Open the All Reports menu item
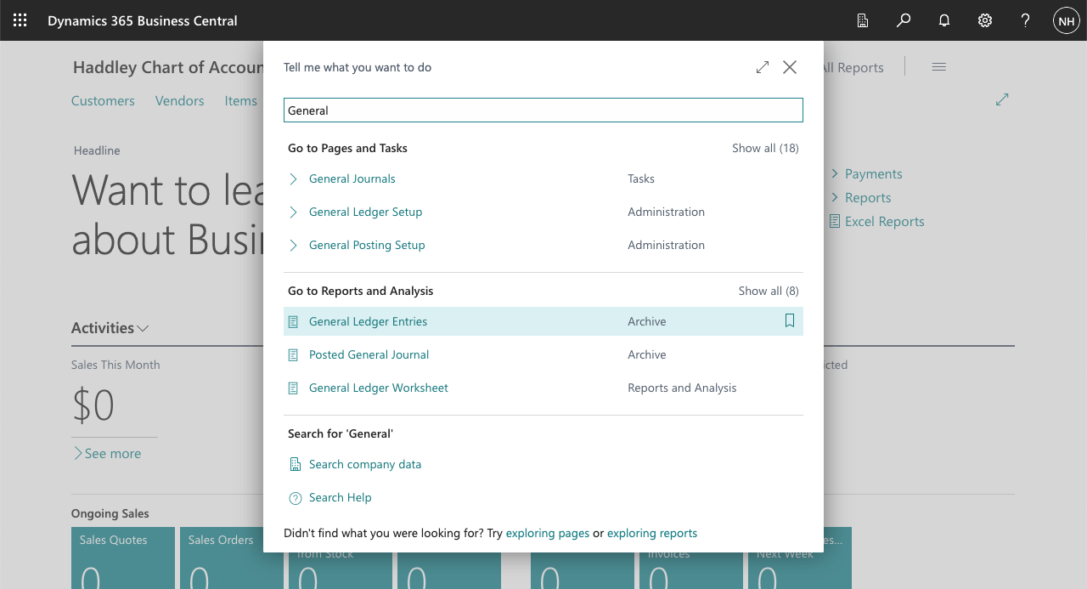This screenshot has height=589, width=1087. 852,67
